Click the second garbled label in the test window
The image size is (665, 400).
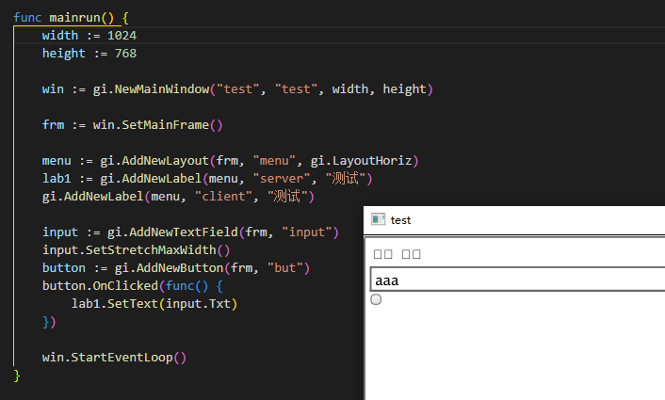click(x=411, y=254)
